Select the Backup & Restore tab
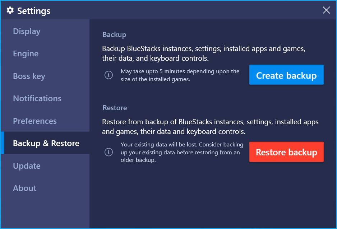337x229 pixels. pos(45,143)
